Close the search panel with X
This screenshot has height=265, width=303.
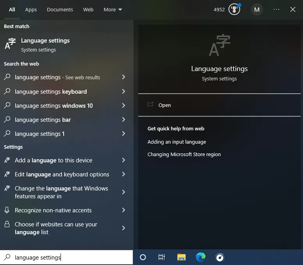click(292, 9)
